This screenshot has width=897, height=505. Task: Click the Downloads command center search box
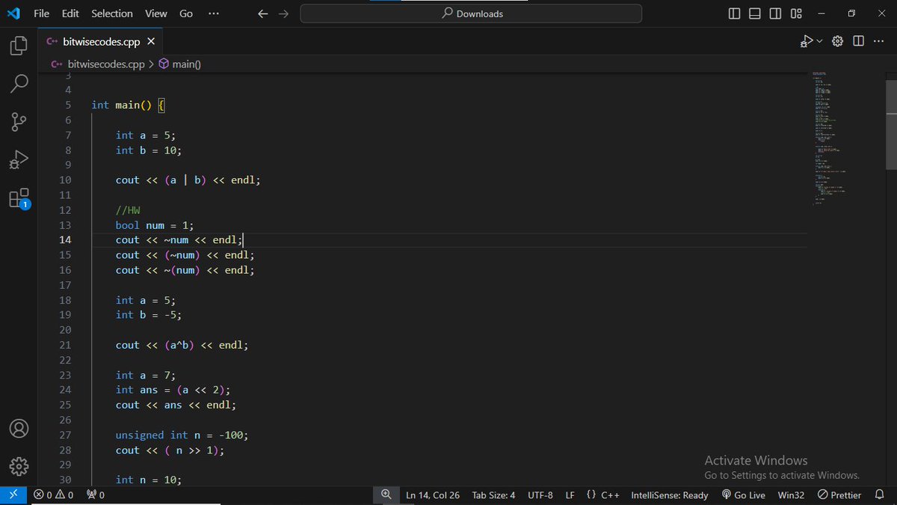tap(471, 13)
